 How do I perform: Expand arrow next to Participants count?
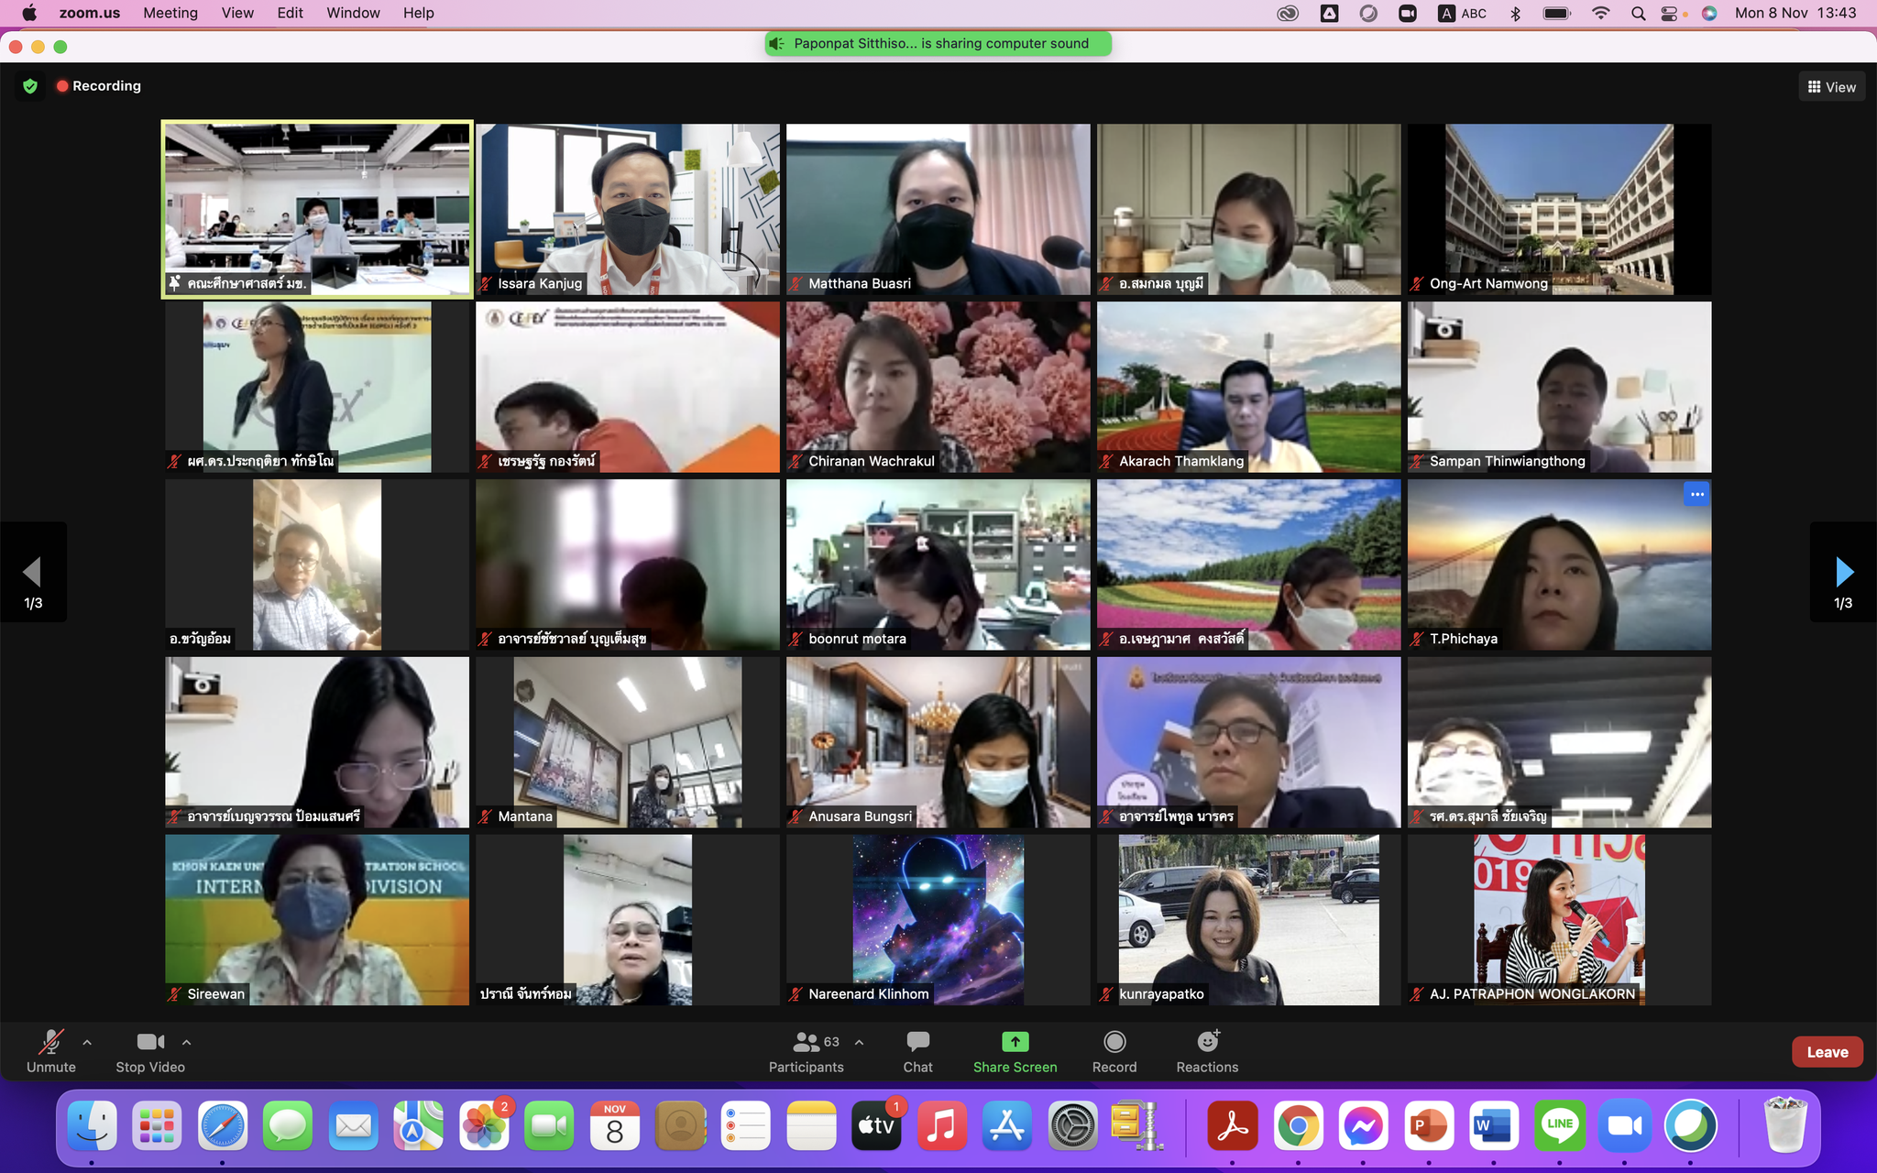[859, 1042]
